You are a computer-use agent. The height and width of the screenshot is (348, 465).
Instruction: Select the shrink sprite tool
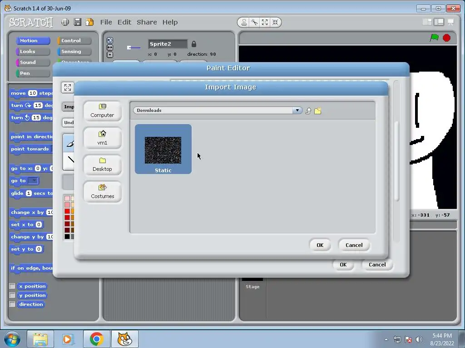click(x=275, y=22)
